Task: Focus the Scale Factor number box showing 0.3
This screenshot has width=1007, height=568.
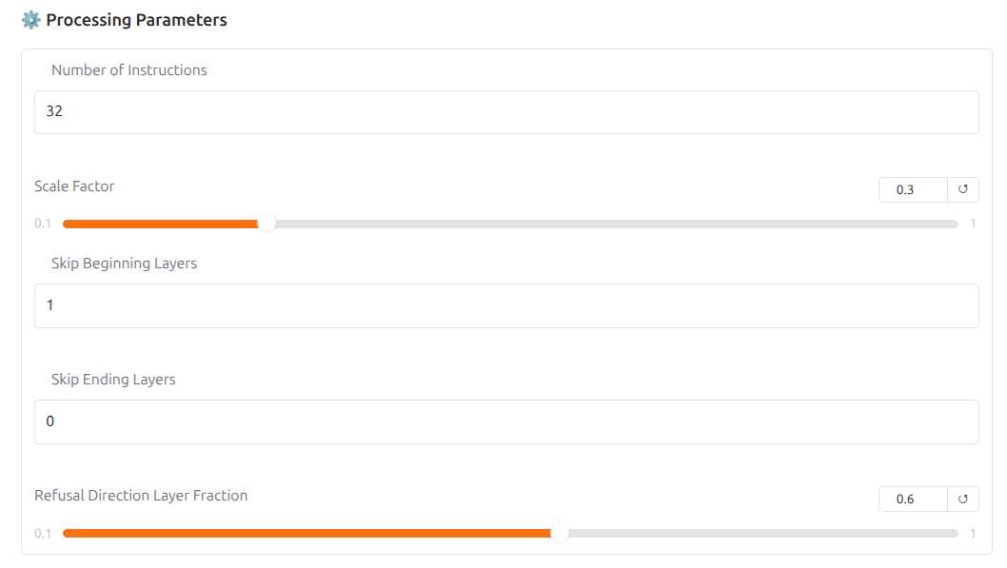Action: point(912,189)
